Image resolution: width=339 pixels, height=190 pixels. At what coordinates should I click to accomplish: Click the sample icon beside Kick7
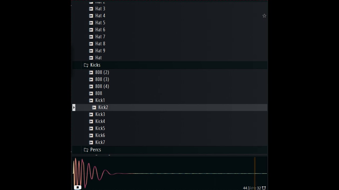pyautogui.click(x=91, y=142)
